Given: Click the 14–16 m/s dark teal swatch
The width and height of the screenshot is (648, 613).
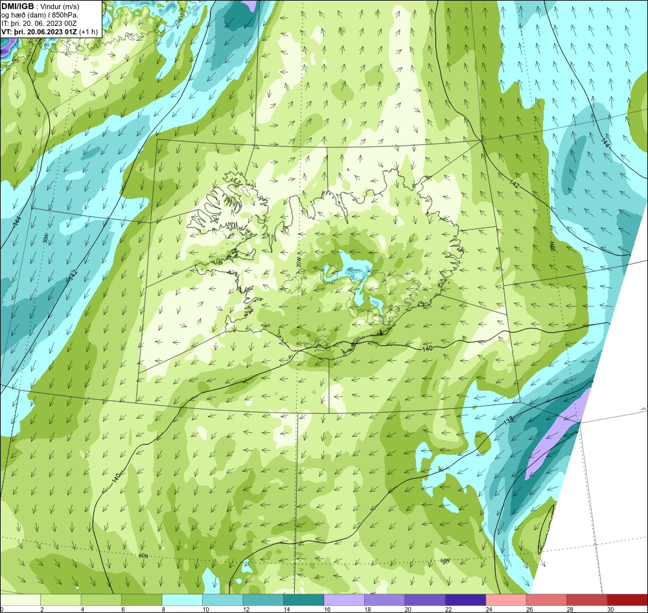Looking at the screenshot, I should 304,600.
